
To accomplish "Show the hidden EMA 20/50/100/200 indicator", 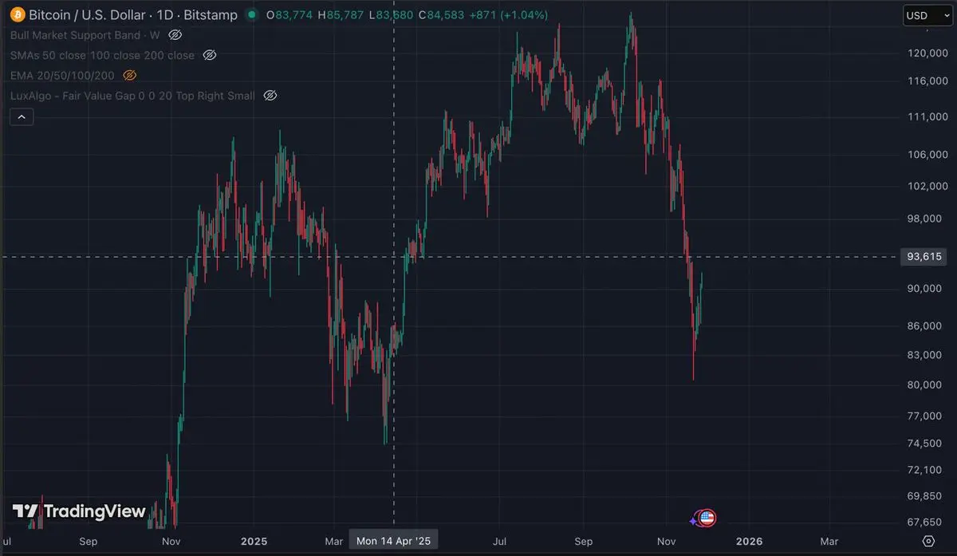I will point(130,75).
